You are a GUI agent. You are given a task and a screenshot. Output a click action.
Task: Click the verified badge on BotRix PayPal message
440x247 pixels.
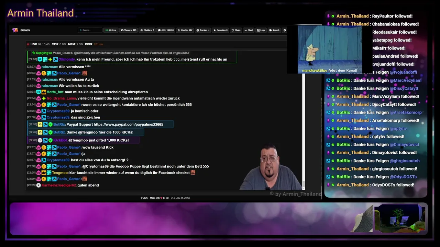pyautogui.click(x=51, y=125)
